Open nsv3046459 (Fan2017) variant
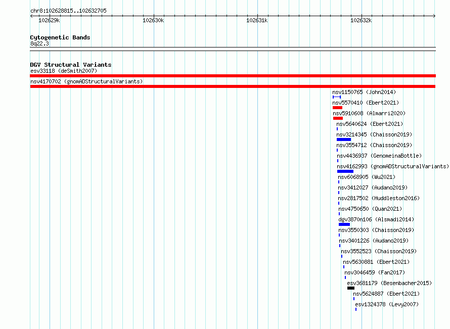 375,272
